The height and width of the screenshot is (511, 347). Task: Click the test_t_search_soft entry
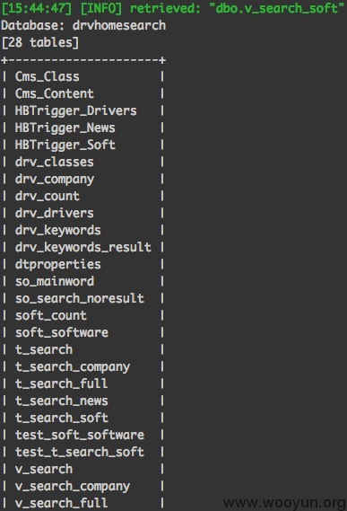click(x=80, y=452)
